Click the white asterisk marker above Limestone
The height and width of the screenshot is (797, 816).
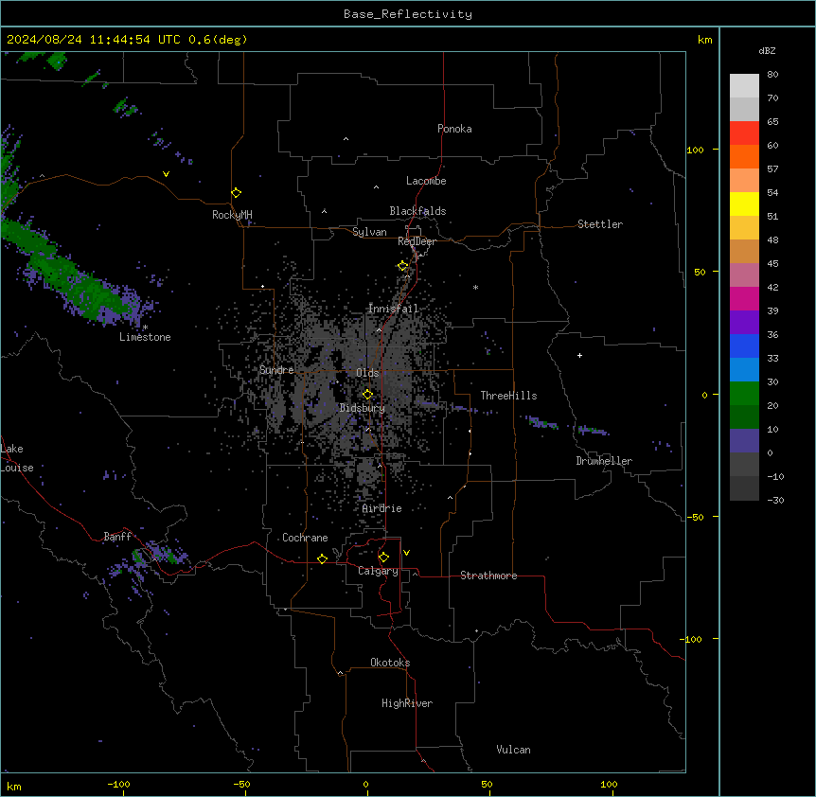coord(145,328)
